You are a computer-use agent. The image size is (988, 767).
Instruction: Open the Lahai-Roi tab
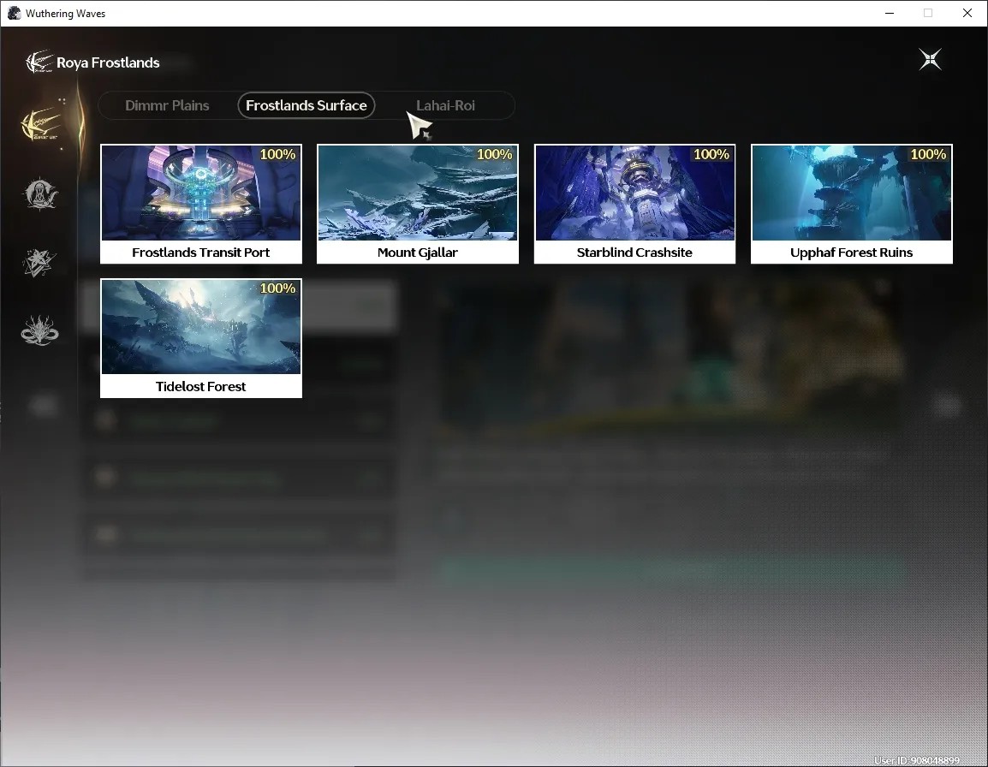pyautogui.click(x=445, y=105)
